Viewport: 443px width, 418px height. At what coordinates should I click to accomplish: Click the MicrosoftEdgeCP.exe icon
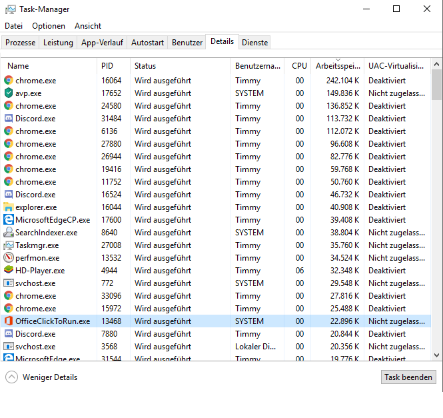(x=9, y=219)
